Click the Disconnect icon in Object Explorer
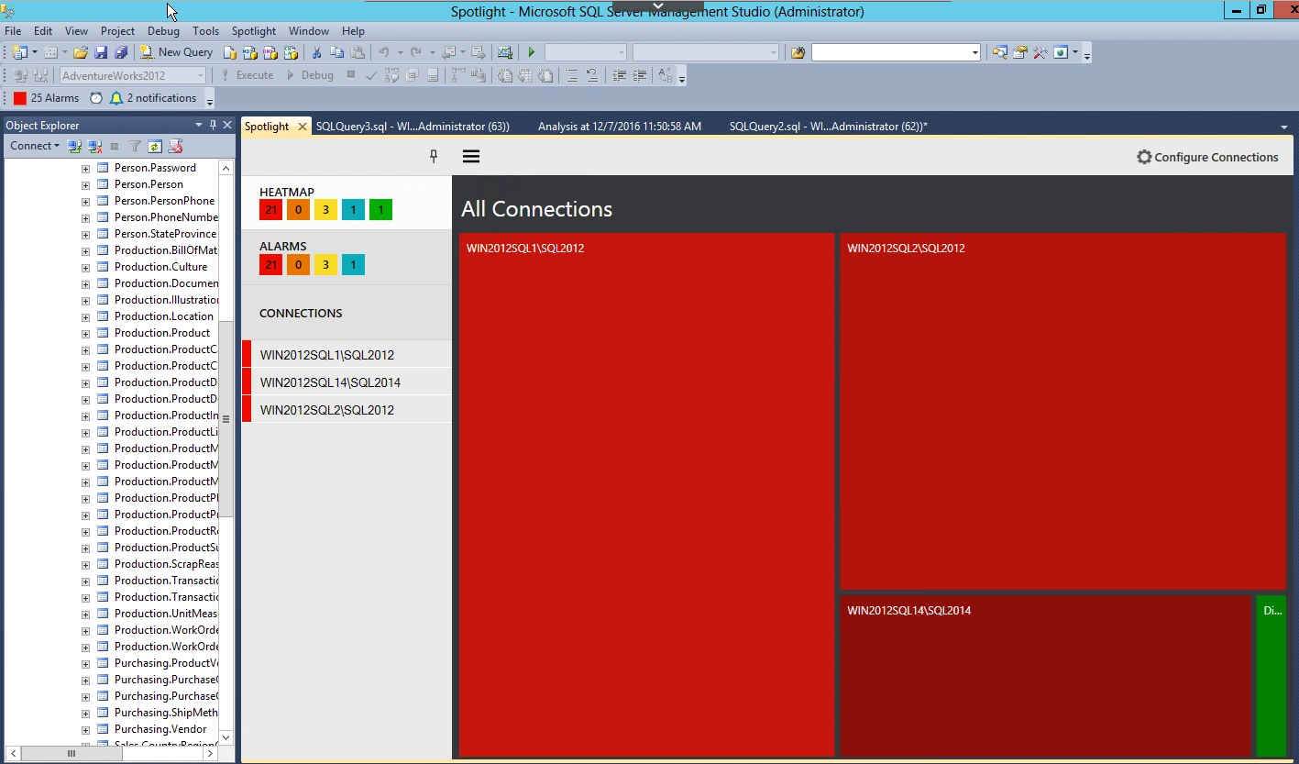 click(94, 146)
